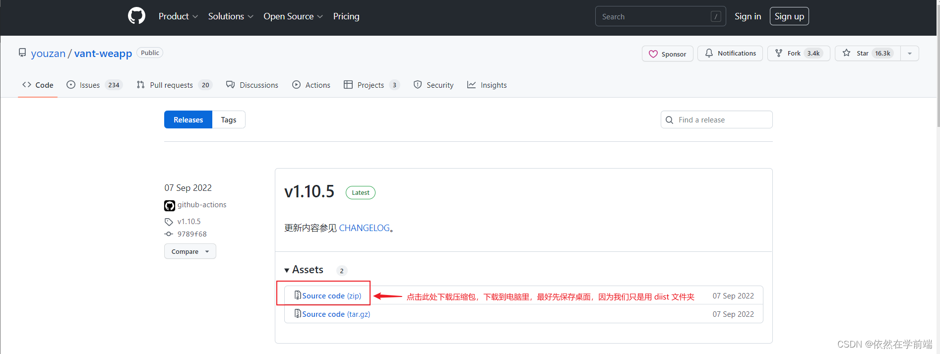Open commit 9789f68 link

[x=192, y=234]
